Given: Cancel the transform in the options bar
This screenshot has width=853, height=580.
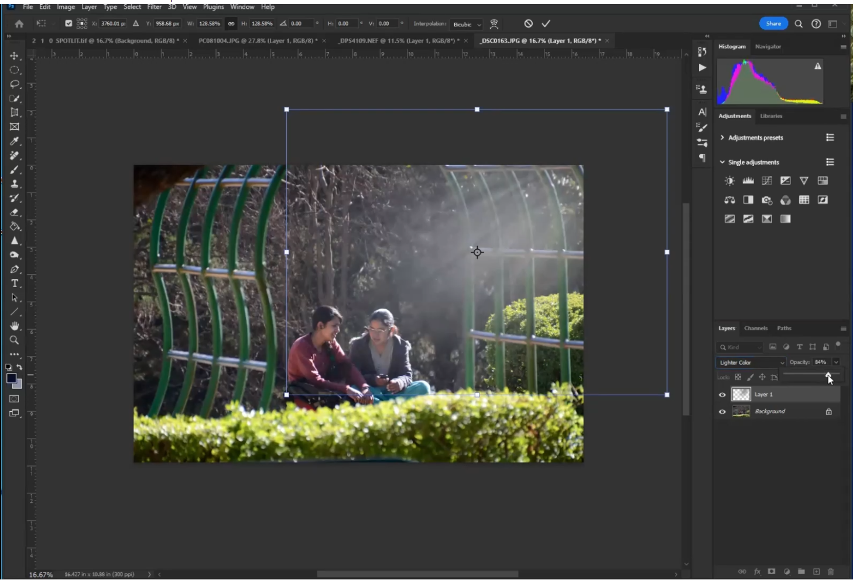Looking at the screenshot, I should (528, 23).
